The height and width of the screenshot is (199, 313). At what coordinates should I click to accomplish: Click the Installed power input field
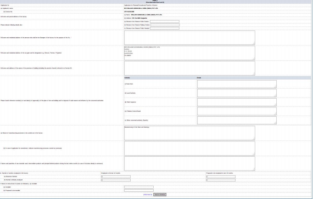point(139,187)
